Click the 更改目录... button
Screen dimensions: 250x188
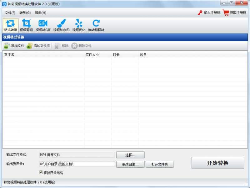point(130,164)
